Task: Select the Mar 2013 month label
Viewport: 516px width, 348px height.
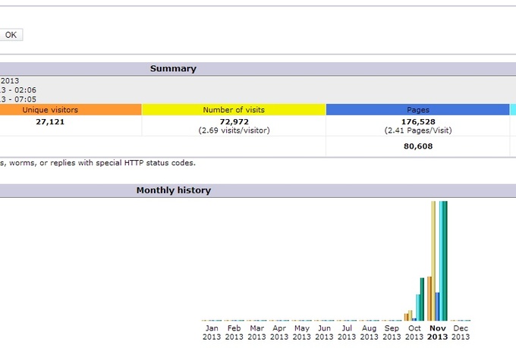Action: (256, 332)
